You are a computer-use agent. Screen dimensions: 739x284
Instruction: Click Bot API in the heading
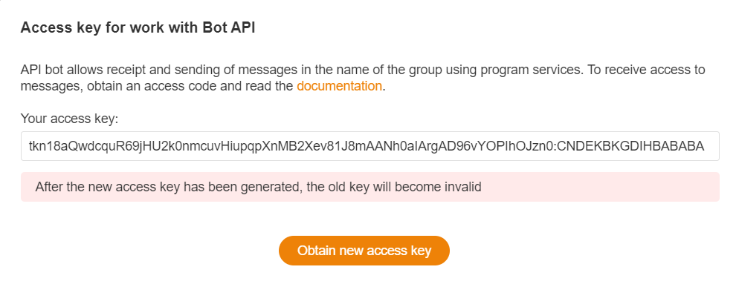pos(229,27)
